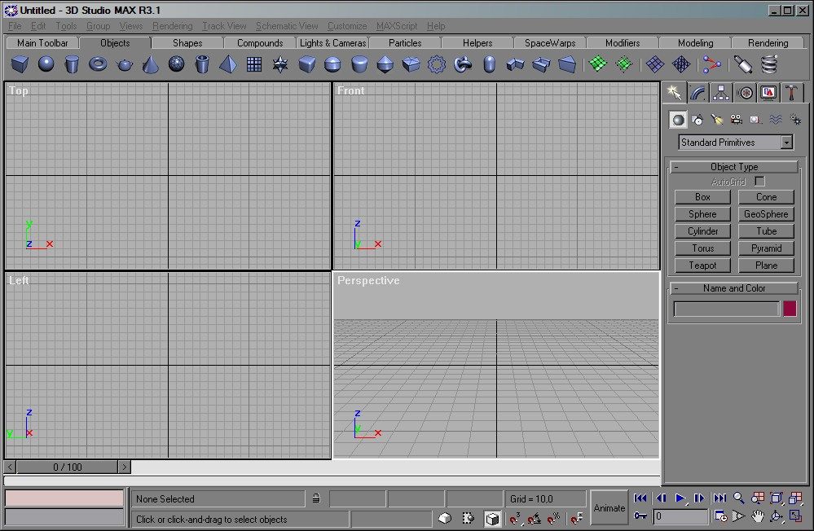Viewport: 814px width, 531px height.
Task: Click the Capsule icon in the Objects toolbar
Action: point(489,64)
